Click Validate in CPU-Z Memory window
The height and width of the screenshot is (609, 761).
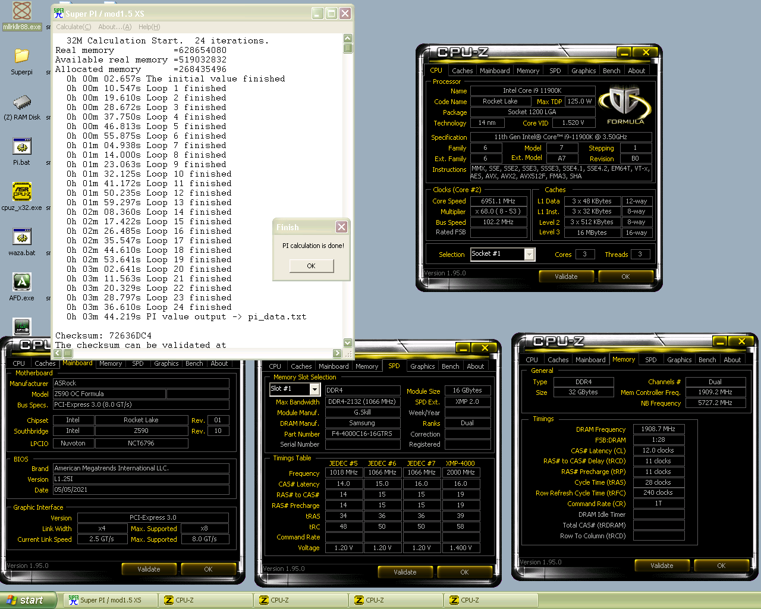(662, 566)
